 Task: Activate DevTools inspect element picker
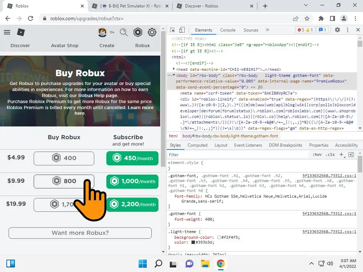click(x=173, y=30)
